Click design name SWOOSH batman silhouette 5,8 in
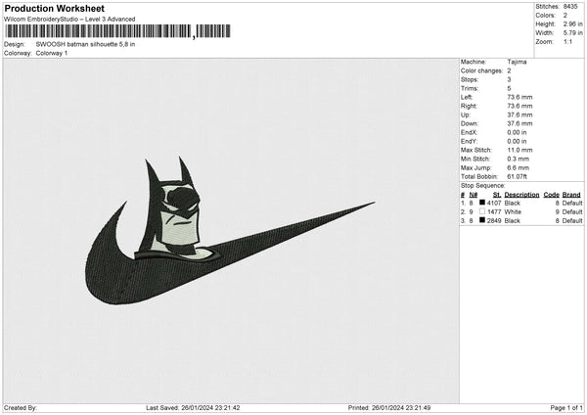The height and width of the screenshot is (415, 587). tap(85, 44)
